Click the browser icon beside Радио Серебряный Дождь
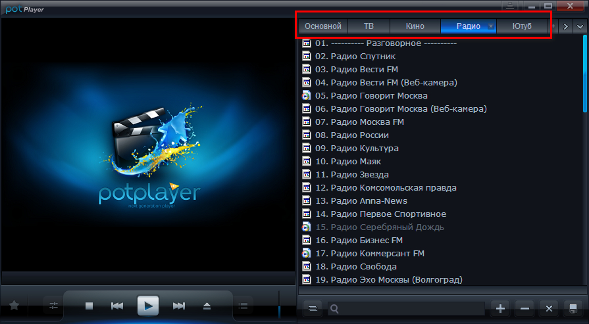589x324 pixels. [307, 227]
